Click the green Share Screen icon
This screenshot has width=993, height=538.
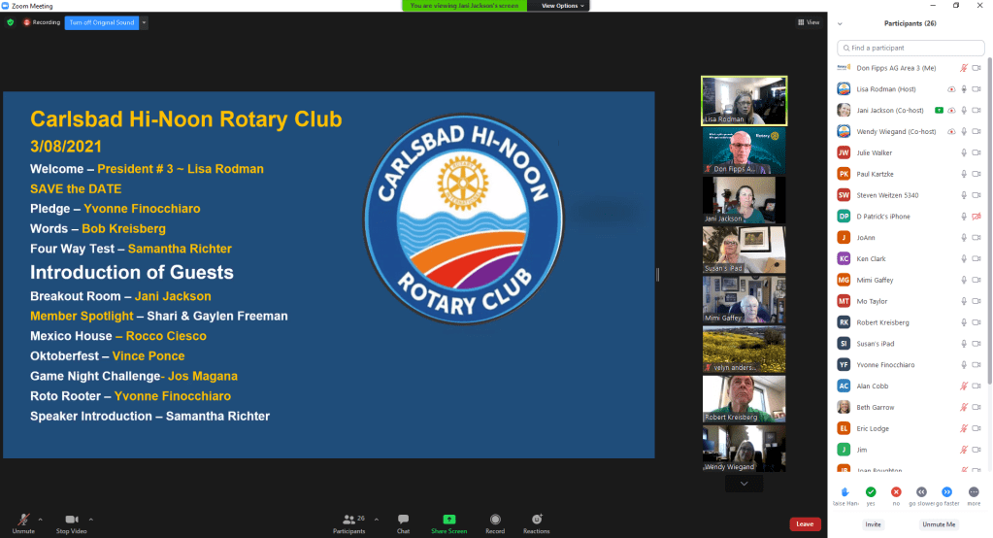point(447,521)
